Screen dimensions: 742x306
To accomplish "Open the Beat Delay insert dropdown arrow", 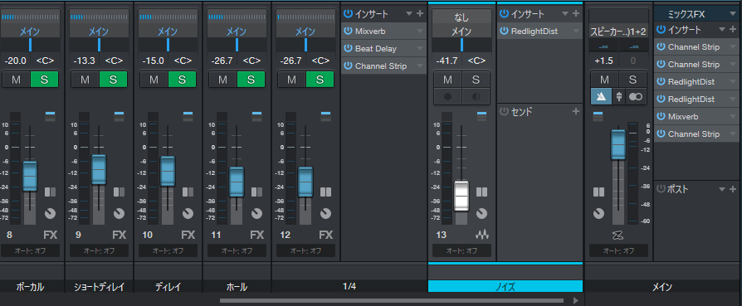I will [420, 49].
